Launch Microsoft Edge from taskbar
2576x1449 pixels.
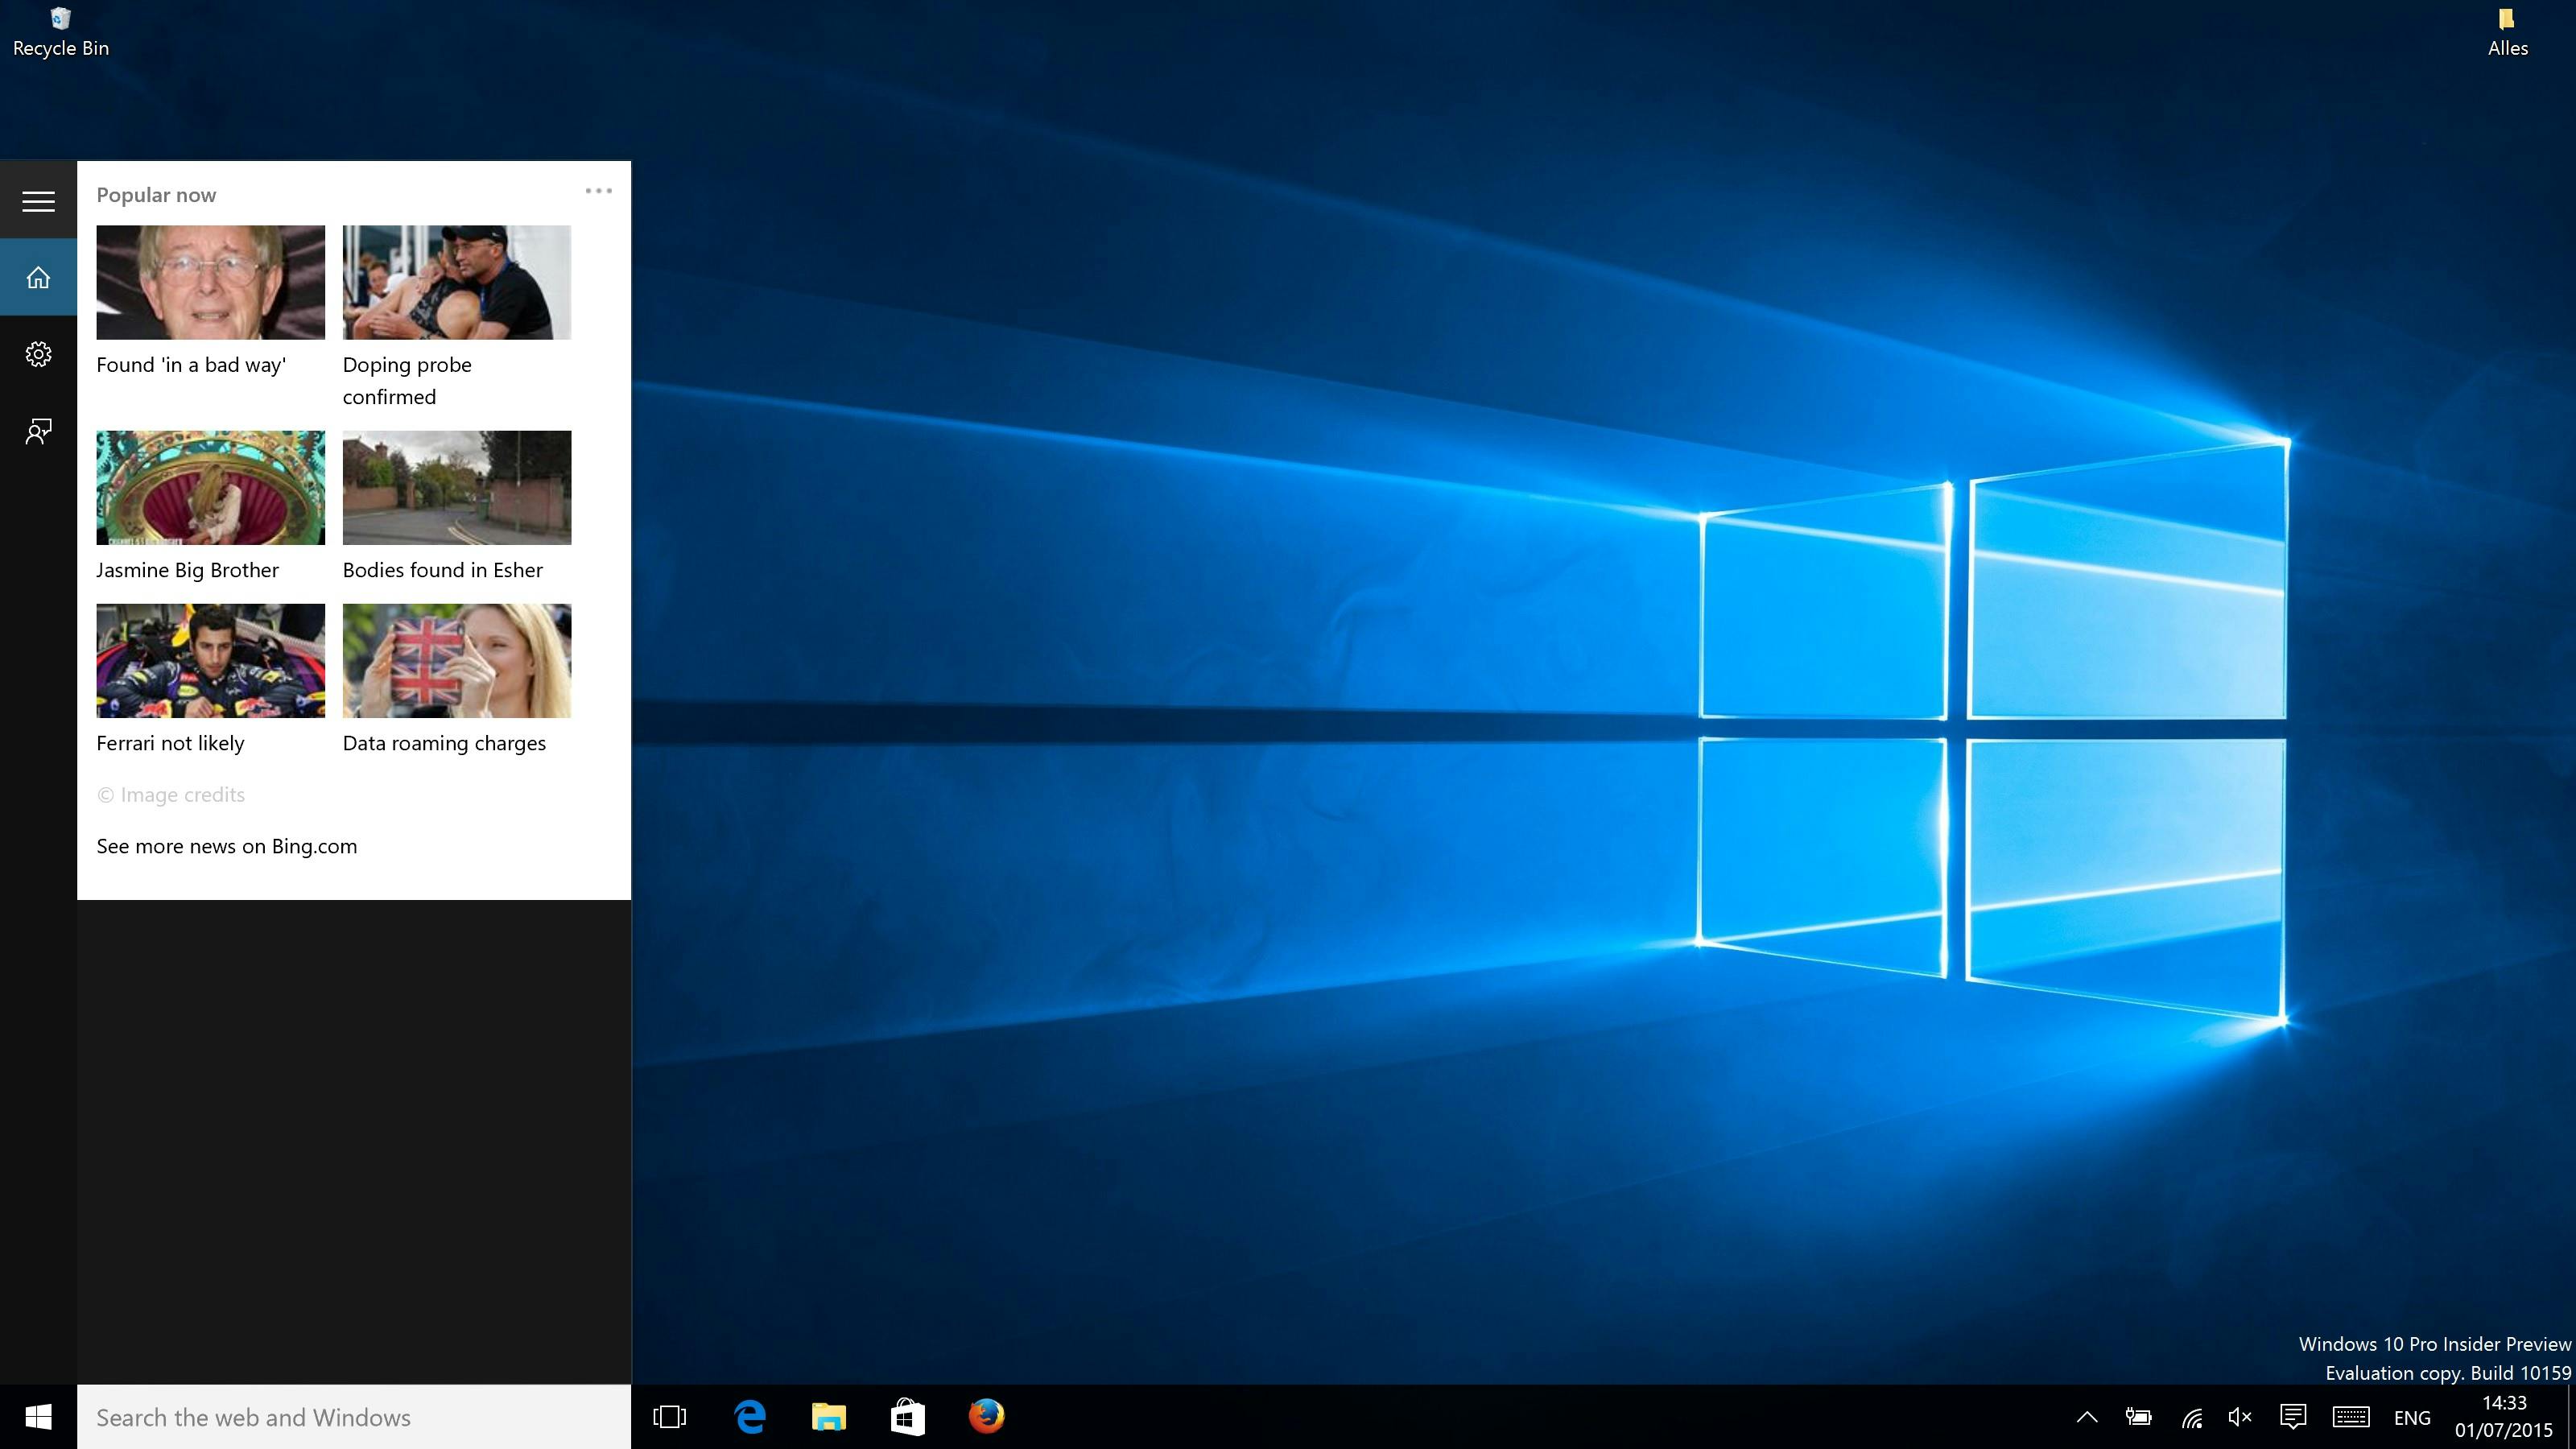click(750, 1417)
